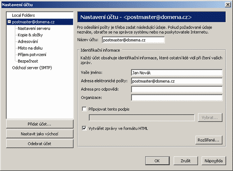Image resolution: width=233 pixels, height=171 pixels.
Task: Confirm the dialog with OK
Action: point(157,161)
